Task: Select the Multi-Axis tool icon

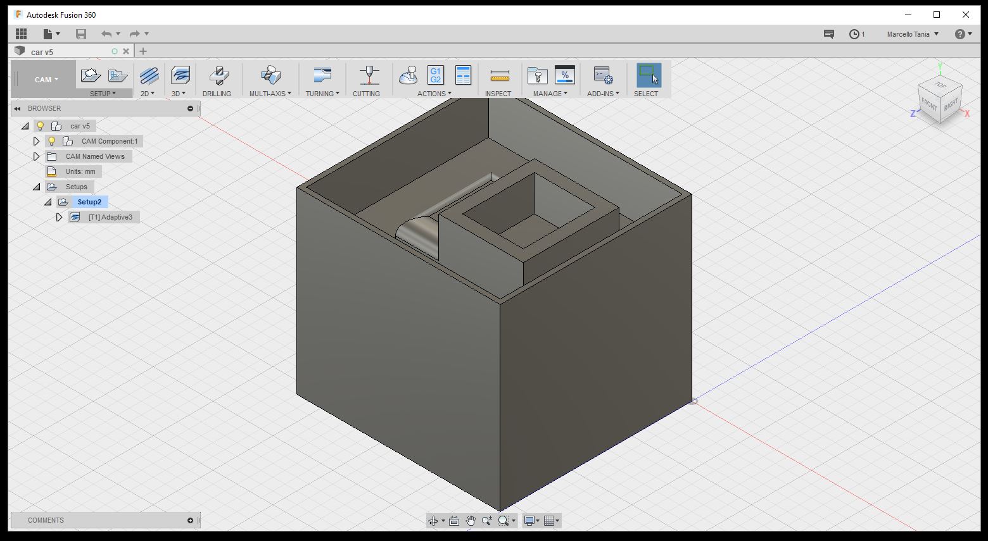Action: 271,75
